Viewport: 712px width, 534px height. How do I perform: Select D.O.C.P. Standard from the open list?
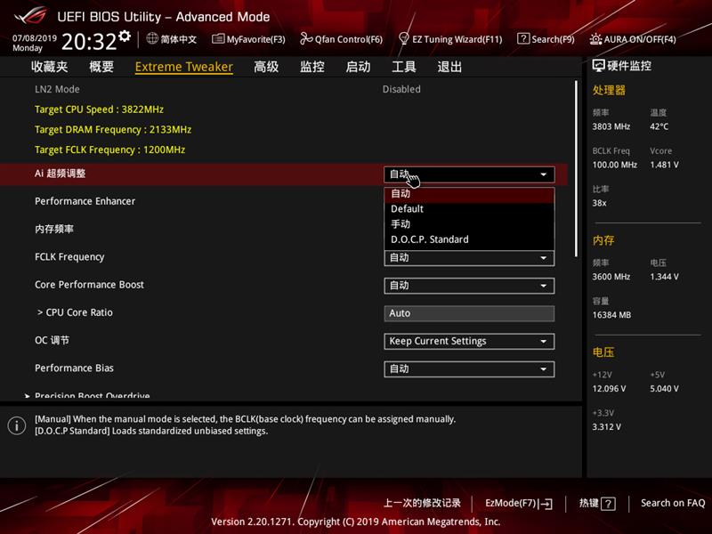[437, 239]
